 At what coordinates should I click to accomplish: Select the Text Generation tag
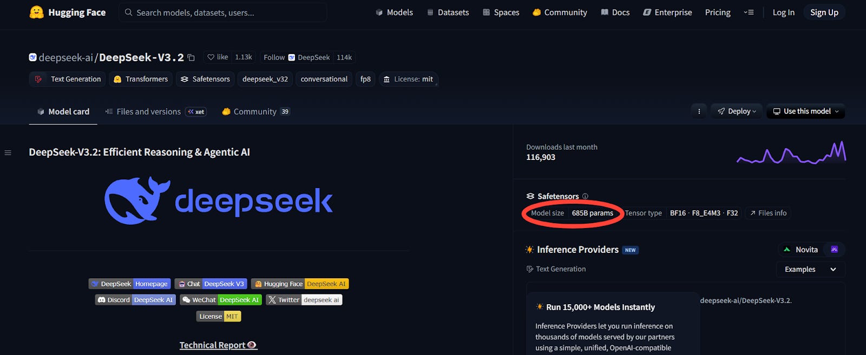point(68,79)
